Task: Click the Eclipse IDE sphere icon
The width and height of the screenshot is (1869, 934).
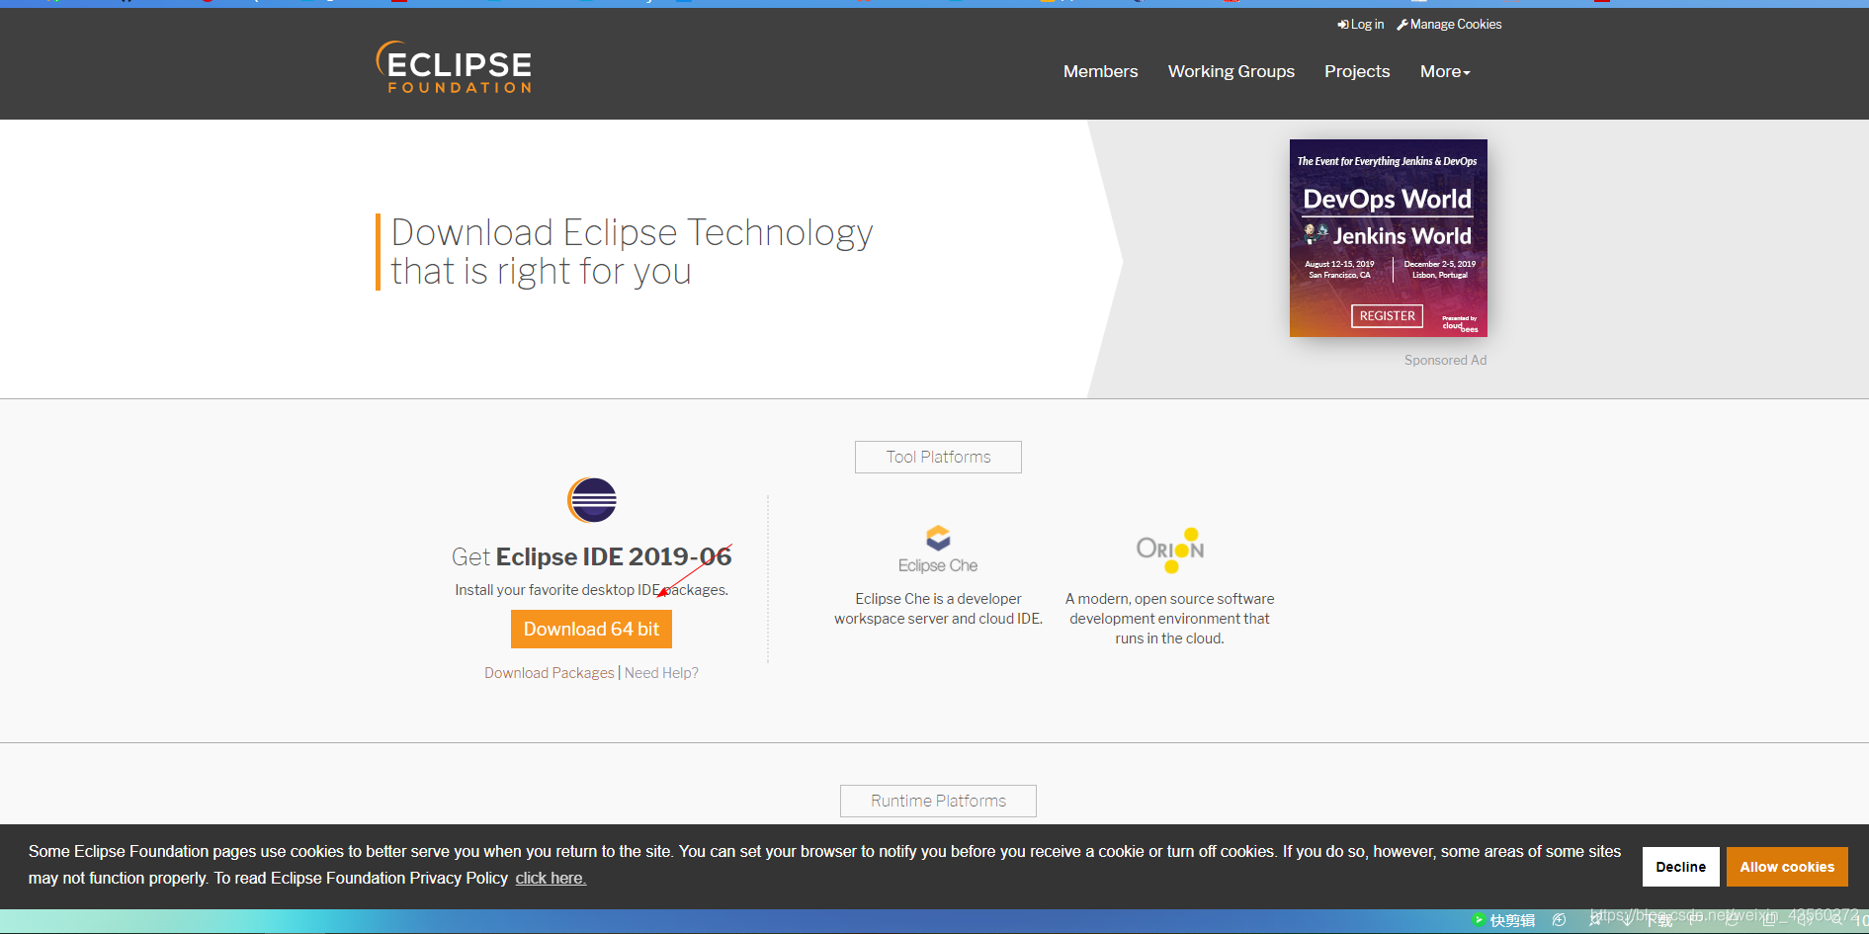Action: tap(591, 500)
